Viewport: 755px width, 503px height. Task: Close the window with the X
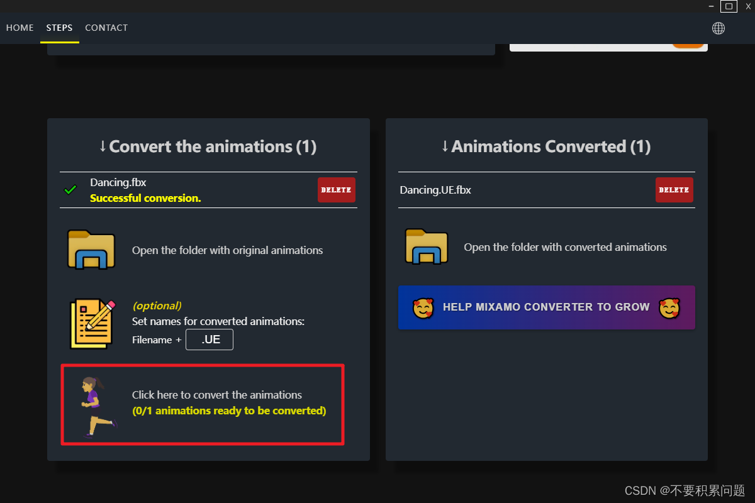coord(748,6)
